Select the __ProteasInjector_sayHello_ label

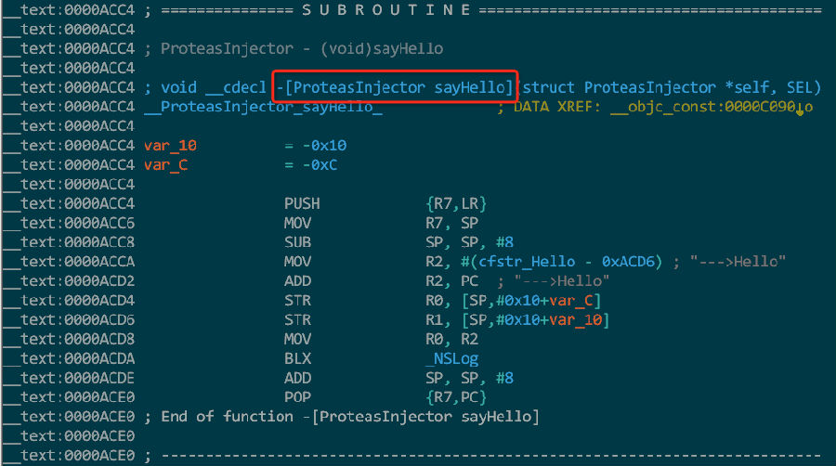(264, 107)
